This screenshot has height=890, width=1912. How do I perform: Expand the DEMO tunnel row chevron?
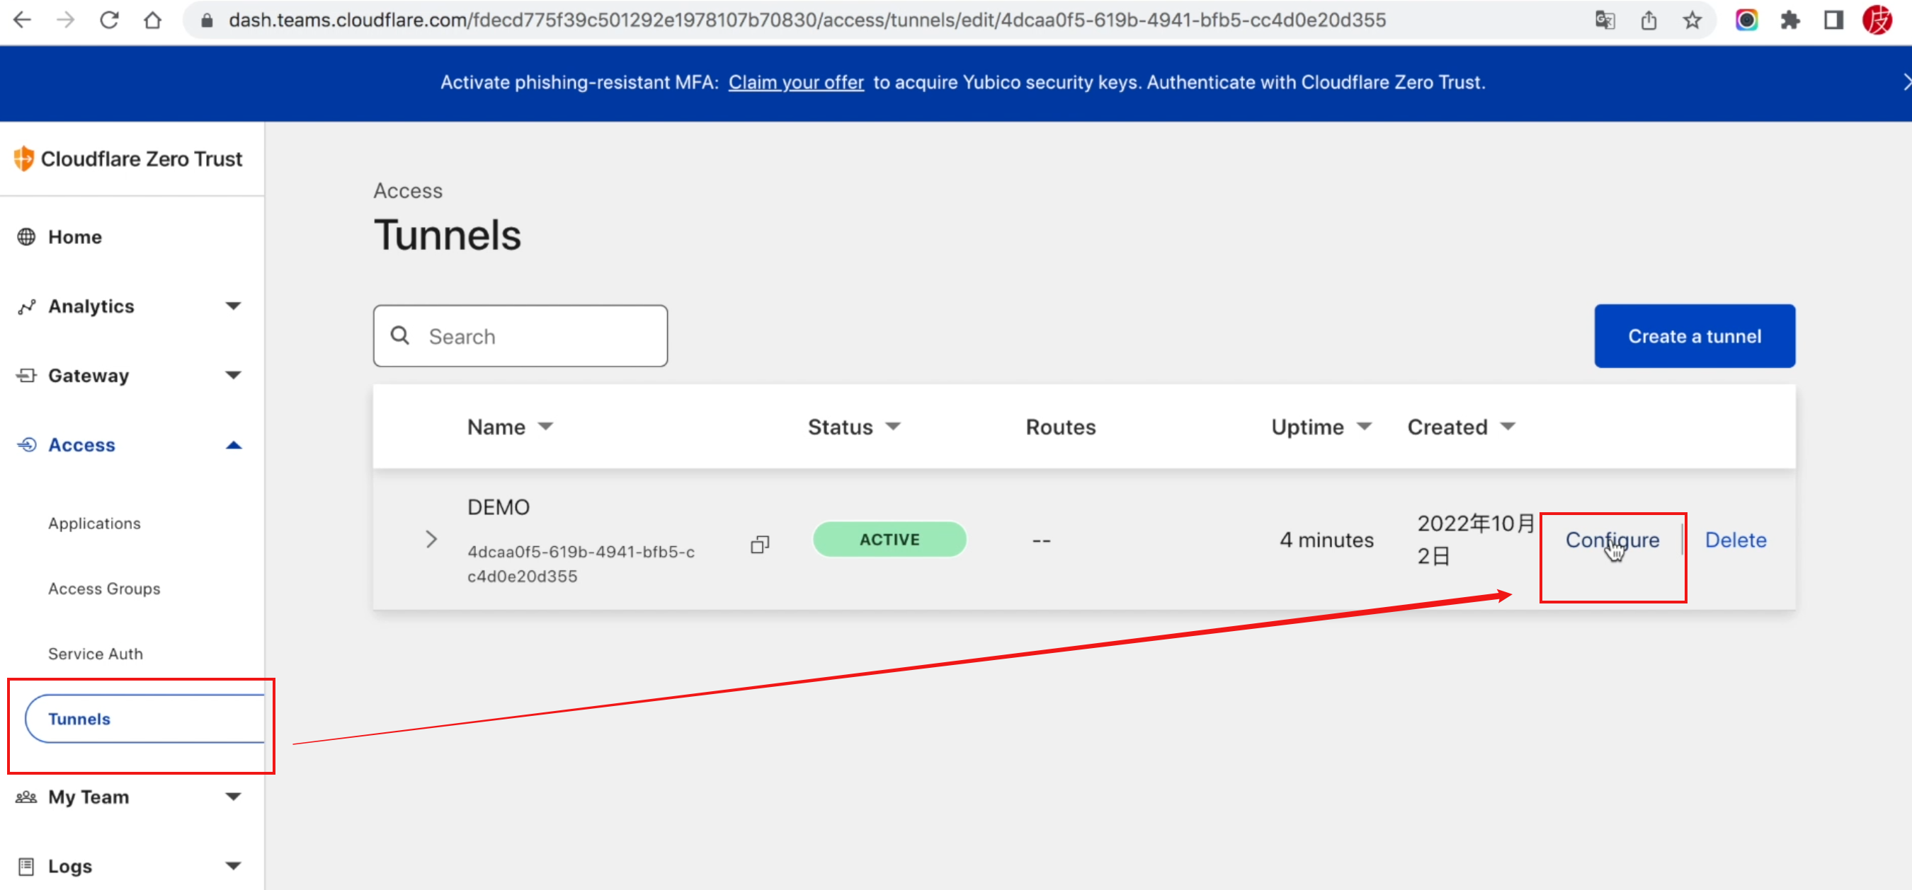click(x=431, y=539)
